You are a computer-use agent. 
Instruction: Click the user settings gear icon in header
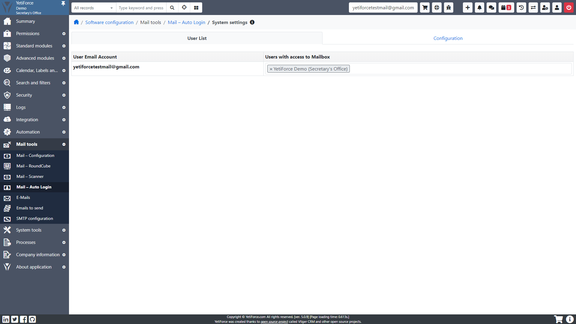coord(545,8)
